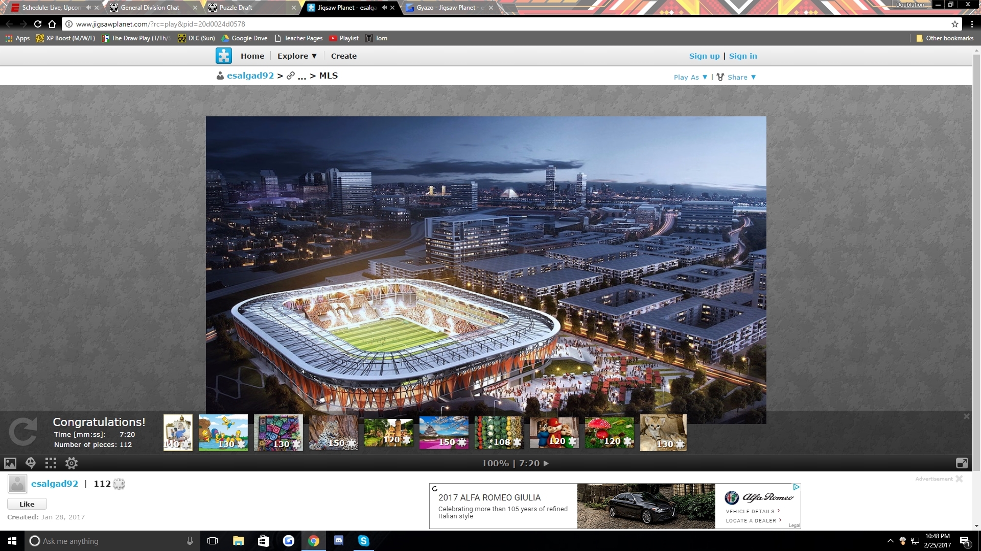This screenshot has height=551, width=981.
Task: Mute the Schedule Live tab audio
Action: click(x=88, y=8)
